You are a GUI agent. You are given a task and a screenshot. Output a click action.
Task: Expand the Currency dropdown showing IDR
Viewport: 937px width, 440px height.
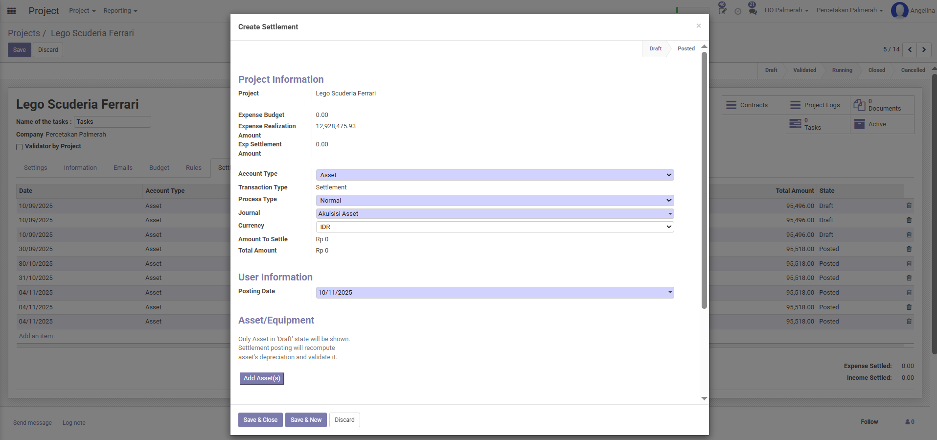[x=495, y=227]
